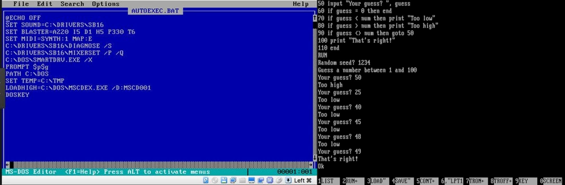Click the CPU virtualization chip icon
Screen dimensions: 565x185
tap(270, 180)
